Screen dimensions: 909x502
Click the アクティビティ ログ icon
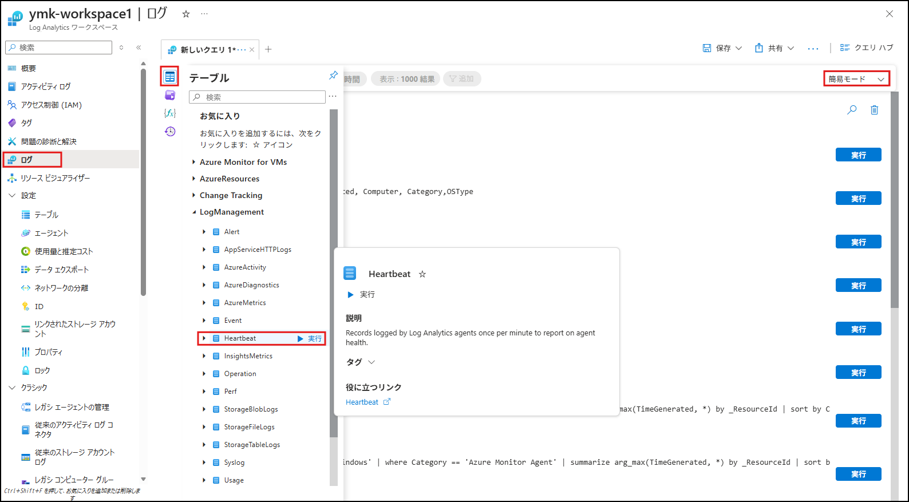pyautogui.click(x=12, y=86)
